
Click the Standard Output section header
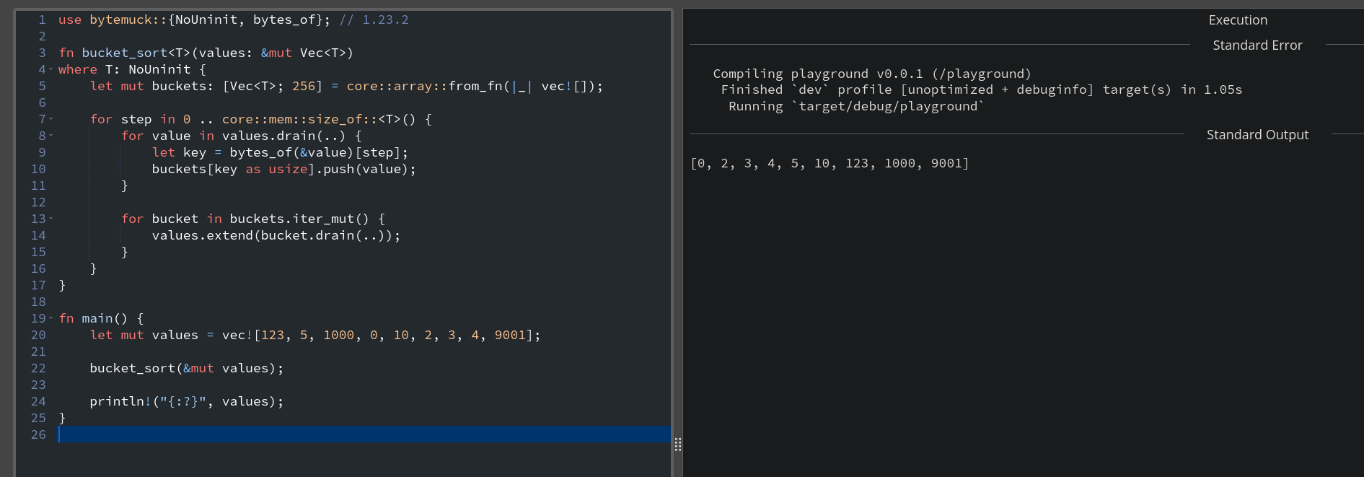[1257, 135]
